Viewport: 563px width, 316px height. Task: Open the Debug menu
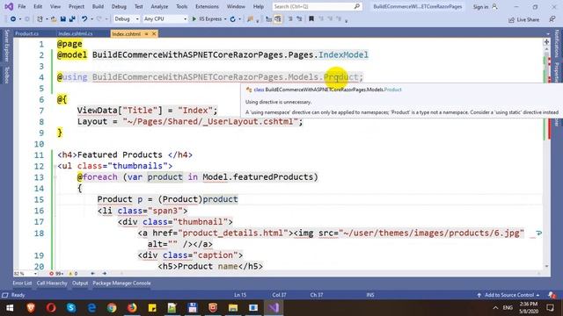click(119, 6)
